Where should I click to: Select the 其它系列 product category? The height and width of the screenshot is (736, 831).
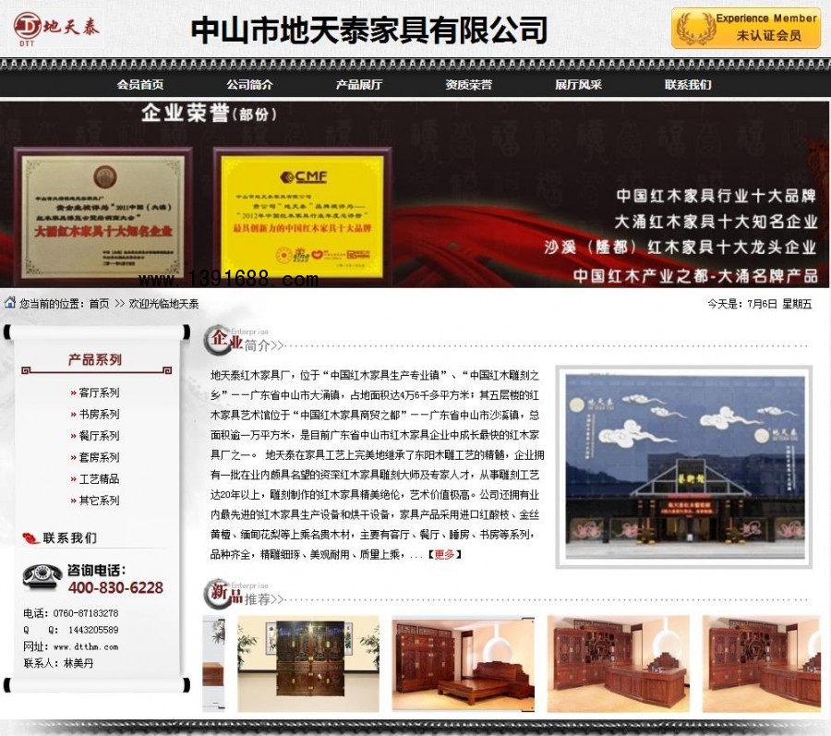click(x=99, y=501)
